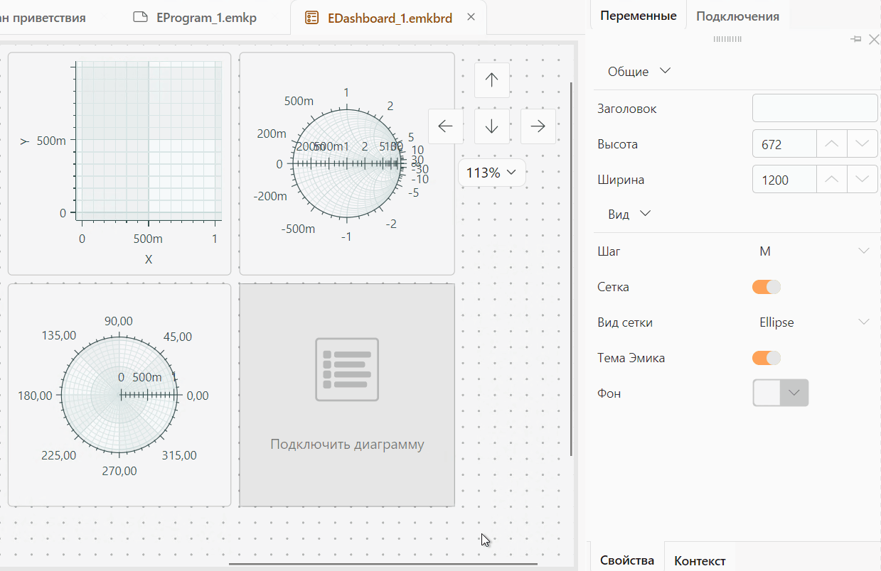Close the EDashboard_1.emkbrd tab
This screenshot has width=881, height=571.
[x=471, y=18]
